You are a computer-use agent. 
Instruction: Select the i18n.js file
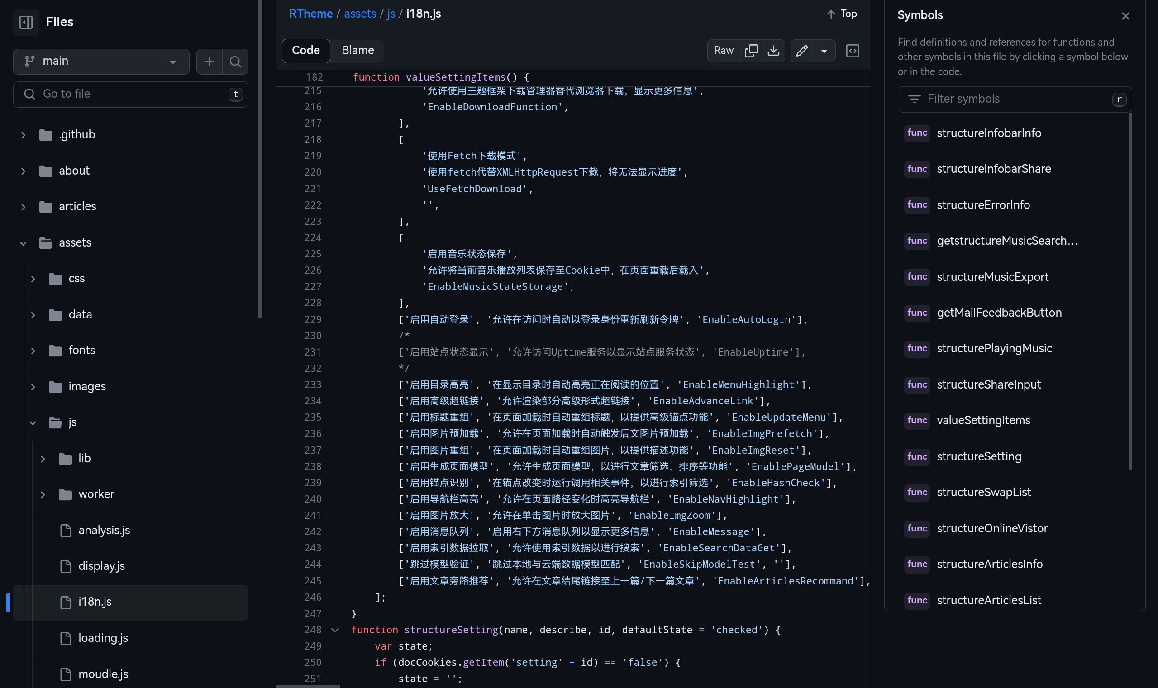coord(130,602)
